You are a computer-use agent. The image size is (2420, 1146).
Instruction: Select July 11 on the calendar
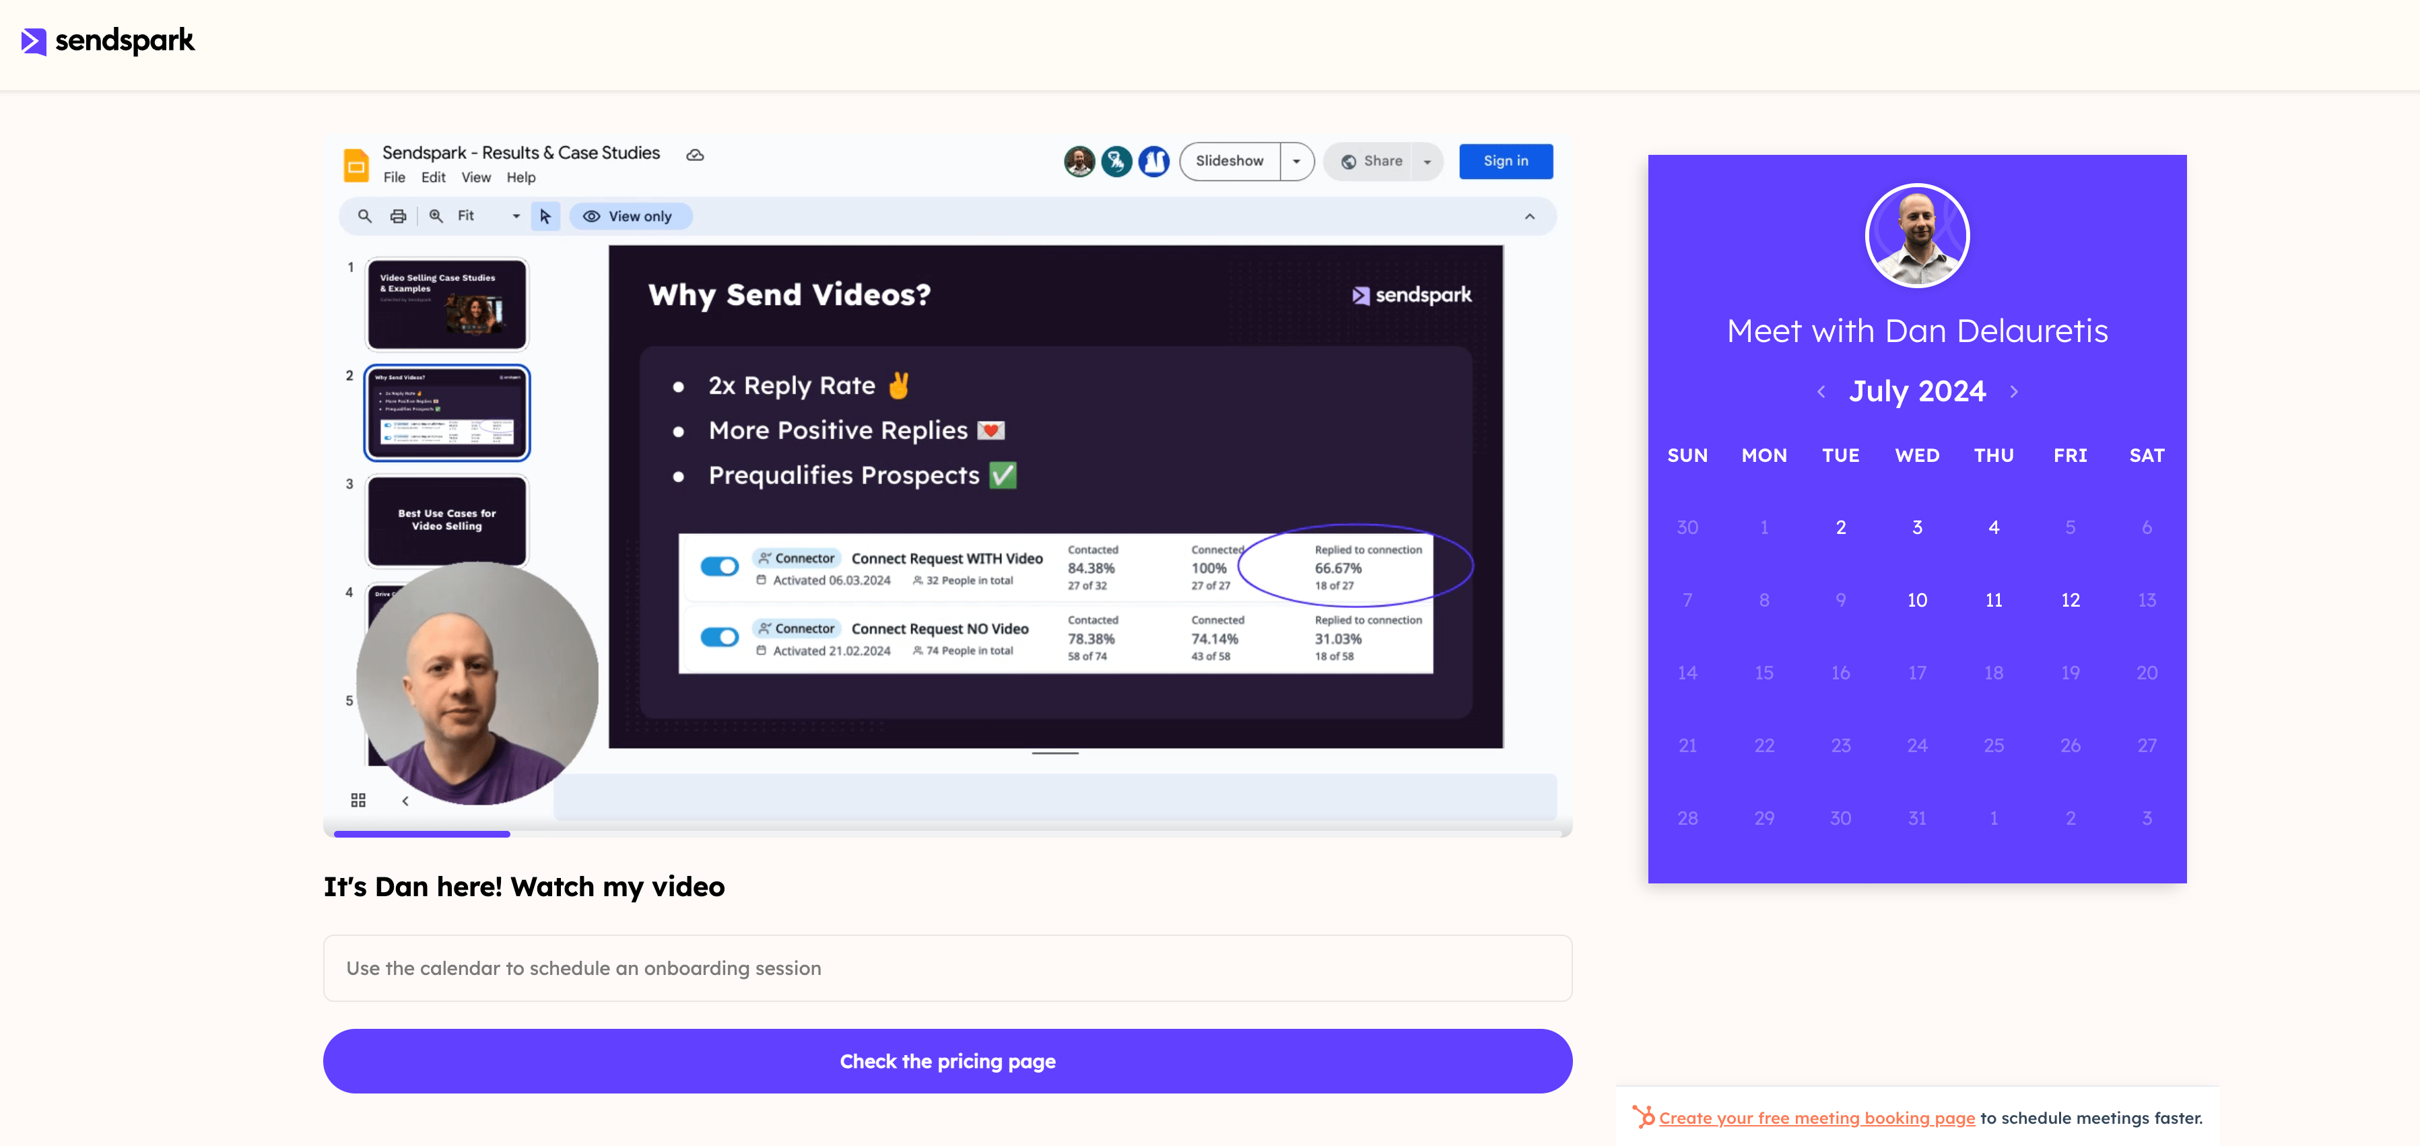tap(1992, 599)
